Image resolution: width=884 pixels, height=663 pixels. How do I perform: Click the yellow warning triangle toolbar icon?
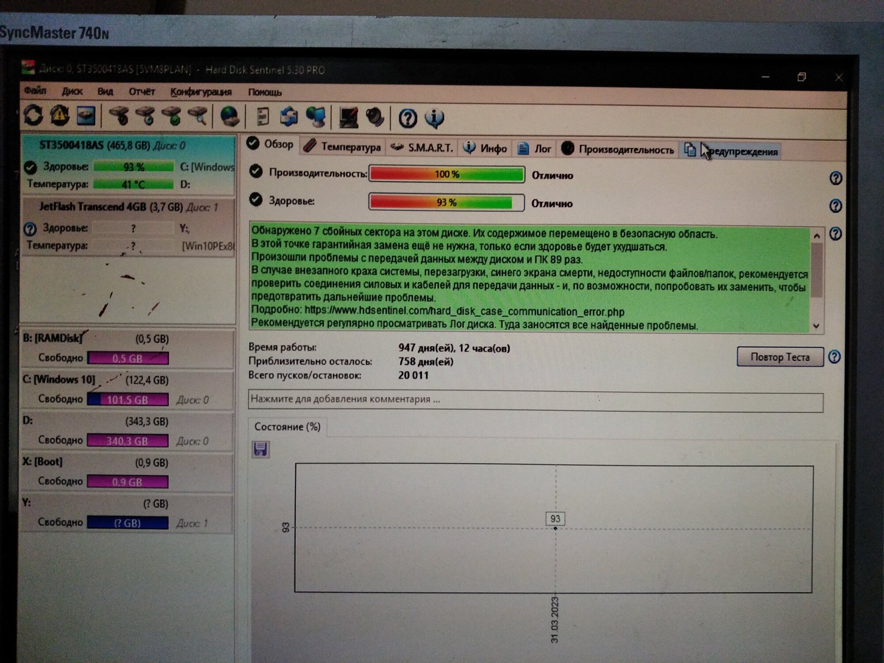pos(60,115)
